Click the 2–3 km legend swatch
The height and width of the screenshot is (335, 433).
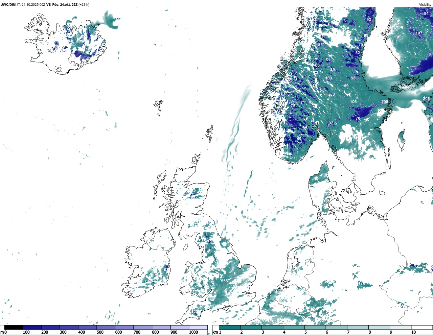[x=251, y=328]
